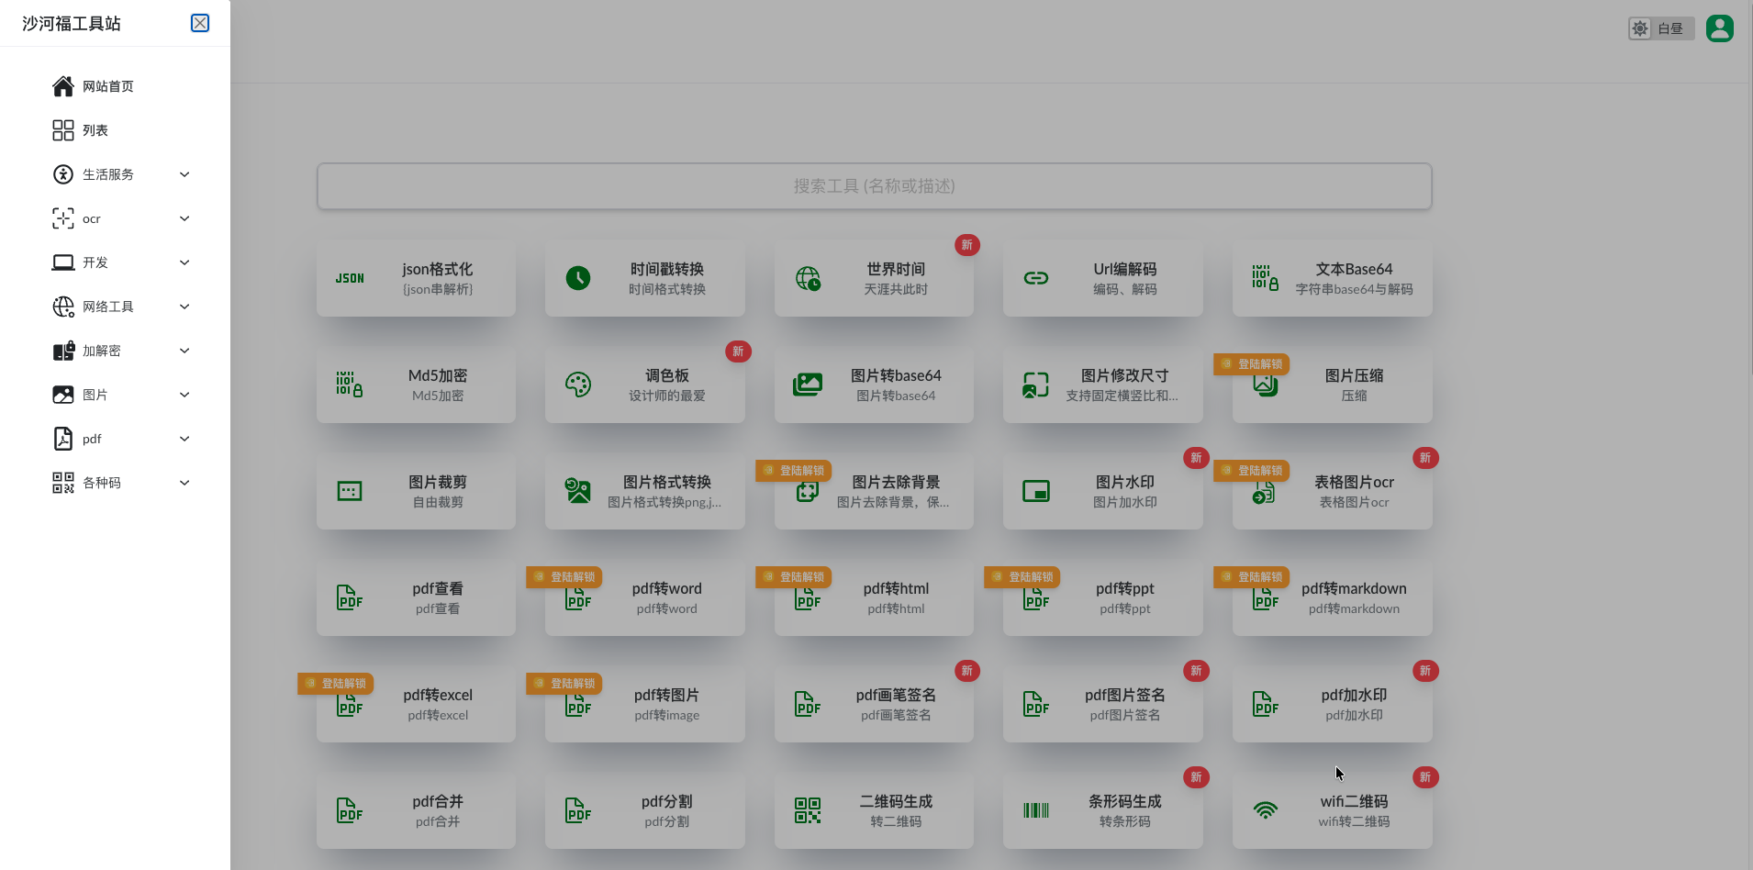Click the 搜索工具 search input field
The height and width of the screenshot is (870, 1753).
coord(874,186)
